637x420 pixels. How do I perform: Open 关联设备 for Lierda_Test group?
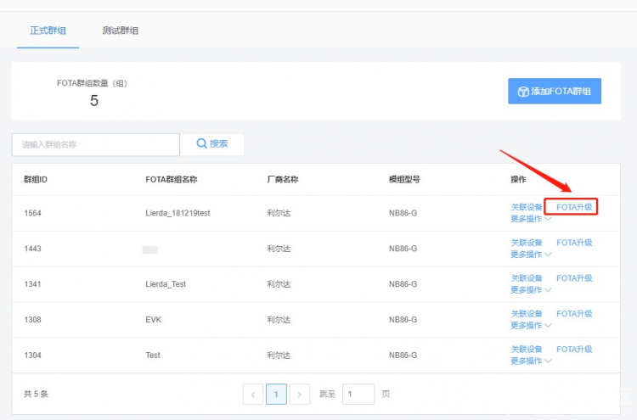point(527,278)
